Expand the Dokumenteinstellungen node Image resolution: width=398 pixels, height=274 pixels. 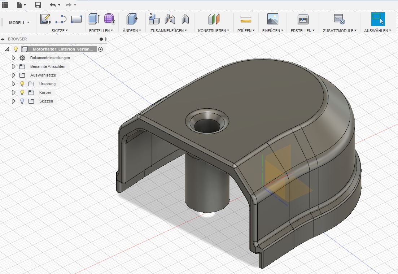[x=14, y=58]
